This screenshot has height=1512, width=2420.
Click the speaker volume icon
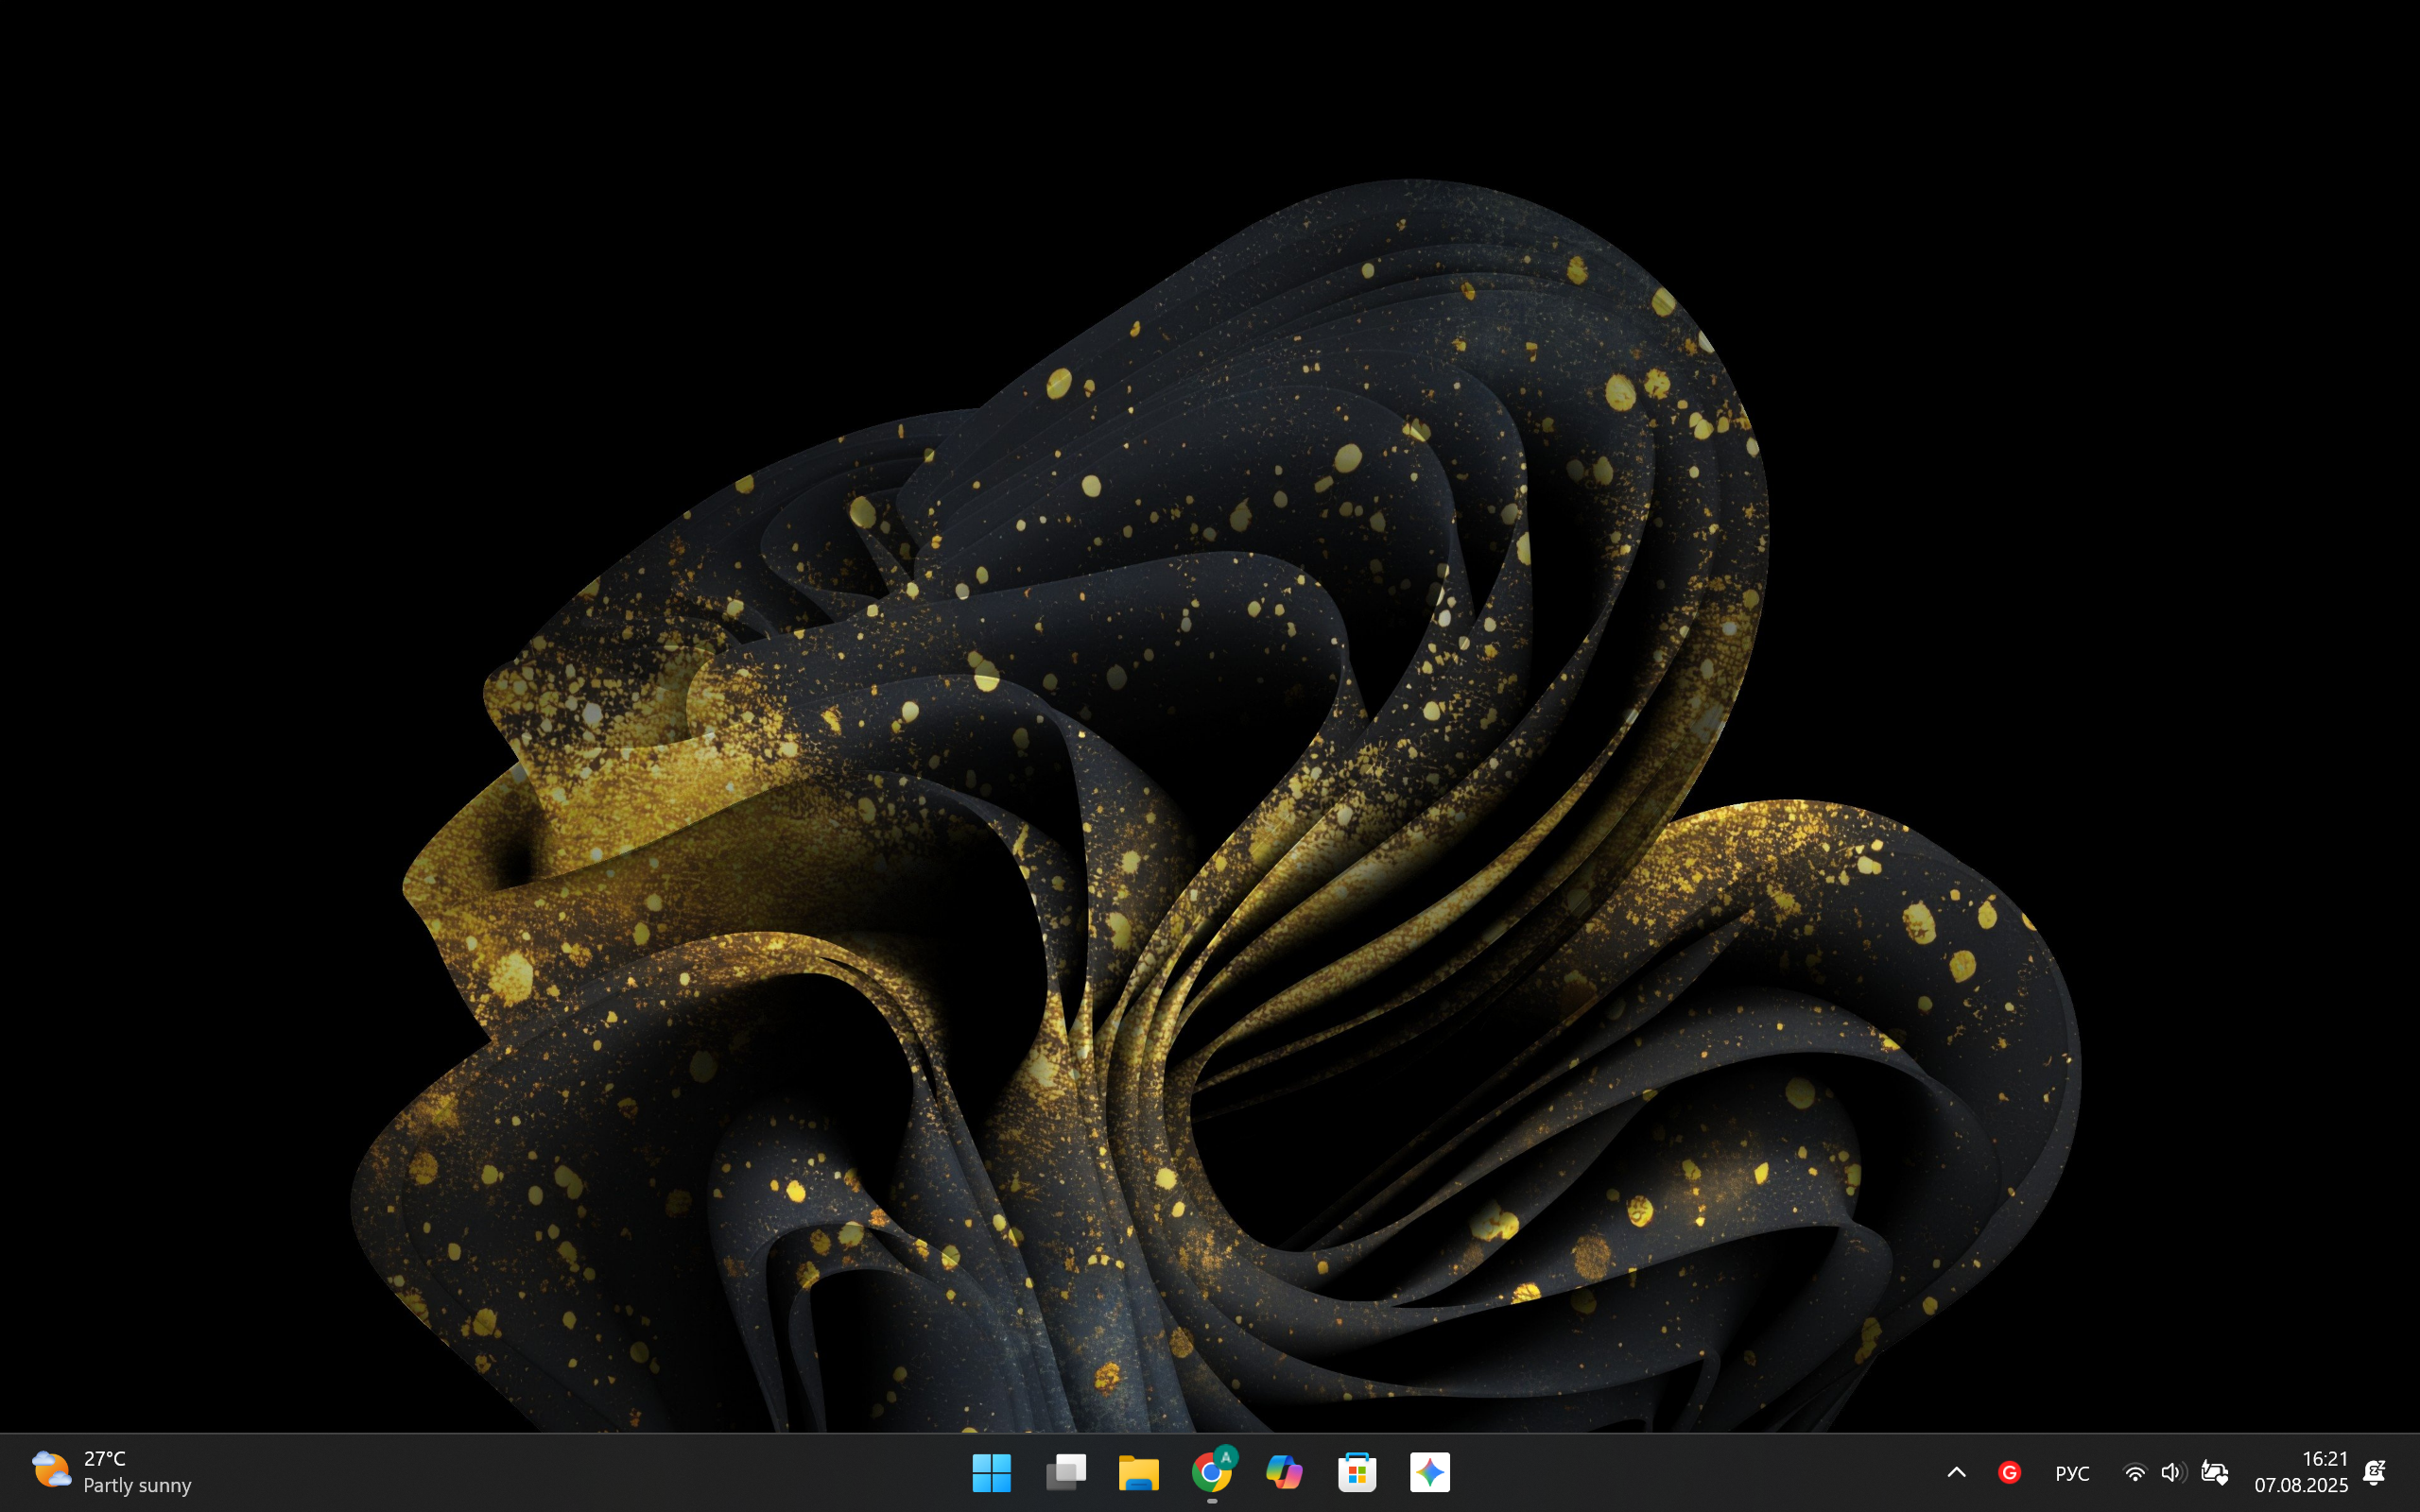click(x=2172, y=1473)
